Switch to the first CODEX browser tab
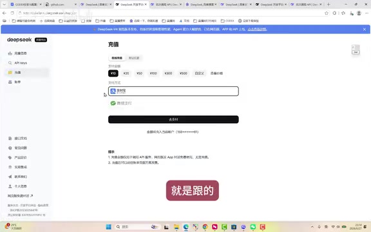The height and width of the screenshot is (232, 371). (26, 5)
